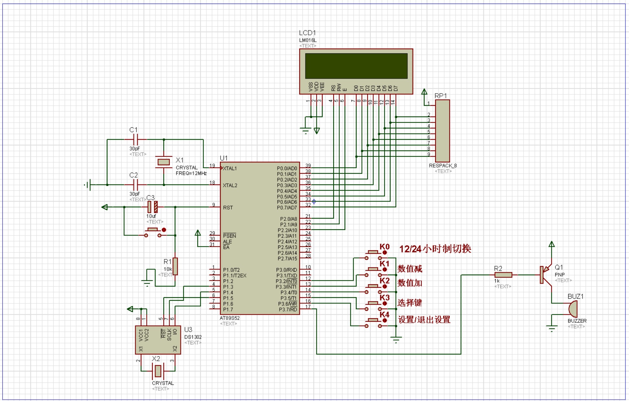This screenshot has height=401, width=629.
Task: Select the BUZ1 buzzer symbol
Action: tap(573, 309)
